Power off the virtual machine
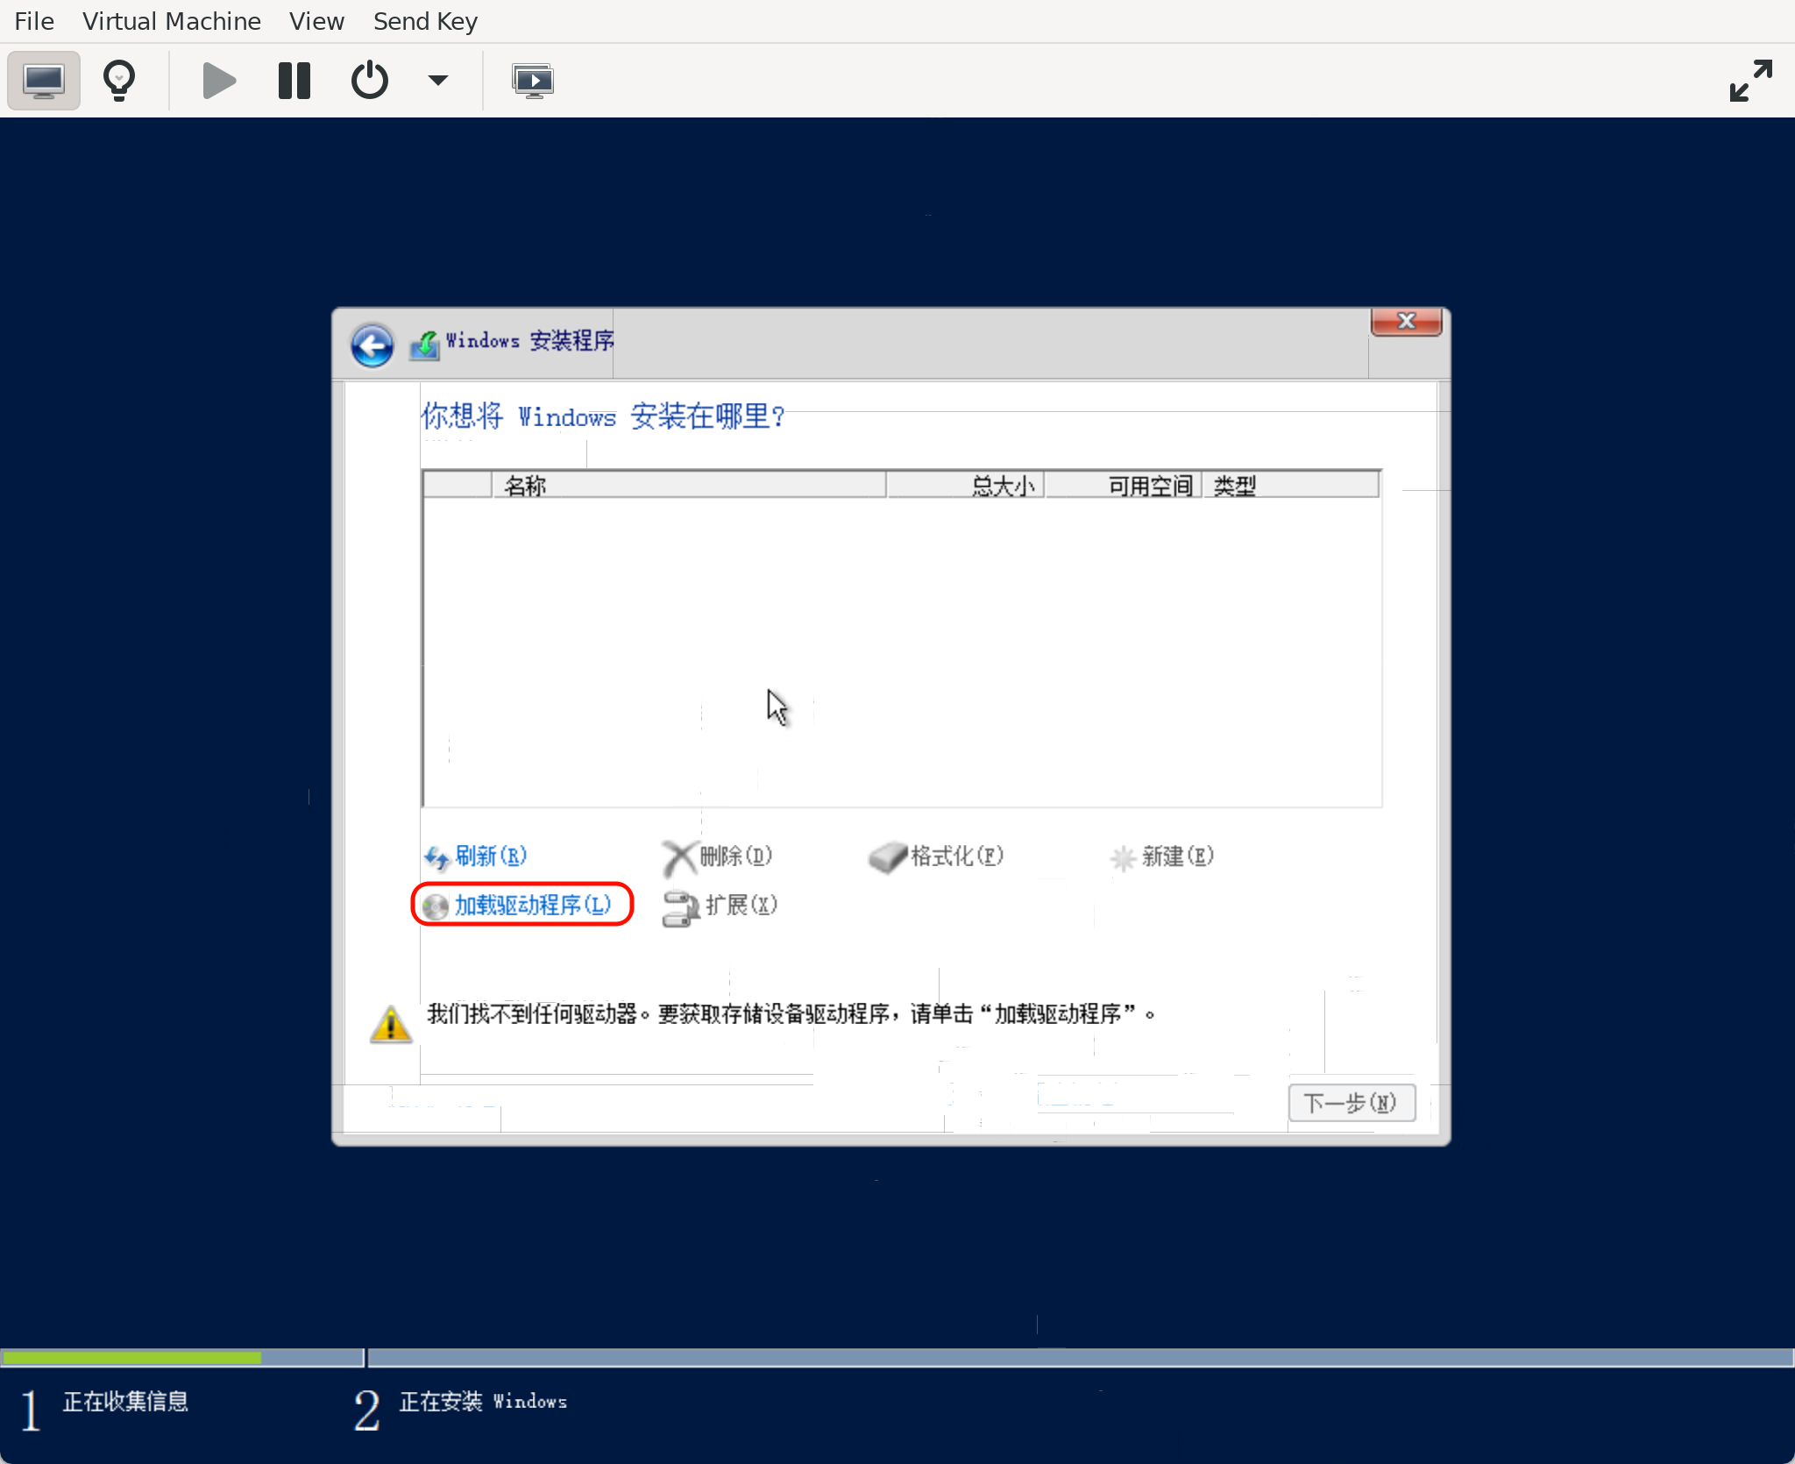Viewport: 1795px width, 1464px height. click(369, 80)
